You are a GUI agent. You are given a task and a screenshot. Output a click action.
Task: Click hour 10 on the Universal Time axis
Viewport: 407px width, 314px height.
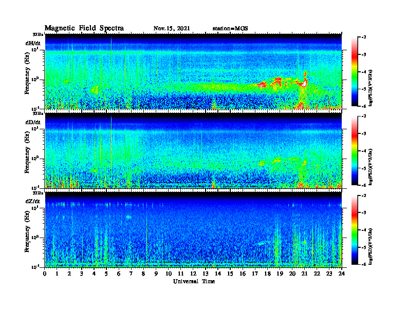click(169, 274)
